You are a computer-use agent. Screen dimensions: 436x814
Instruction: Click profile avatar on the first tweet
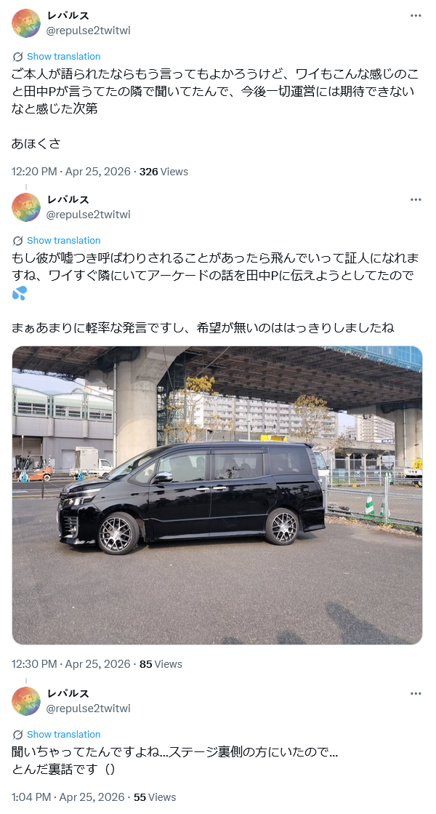pos(26,23)
